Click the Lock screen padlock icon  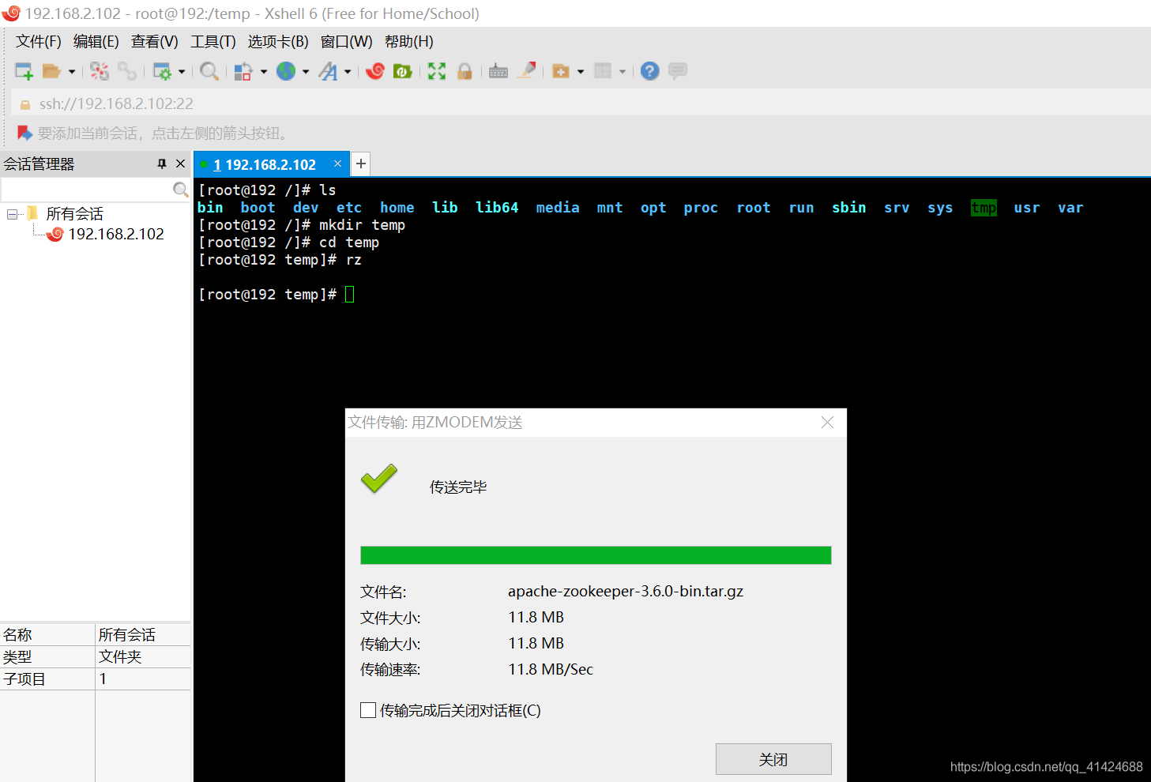(465, 71)
